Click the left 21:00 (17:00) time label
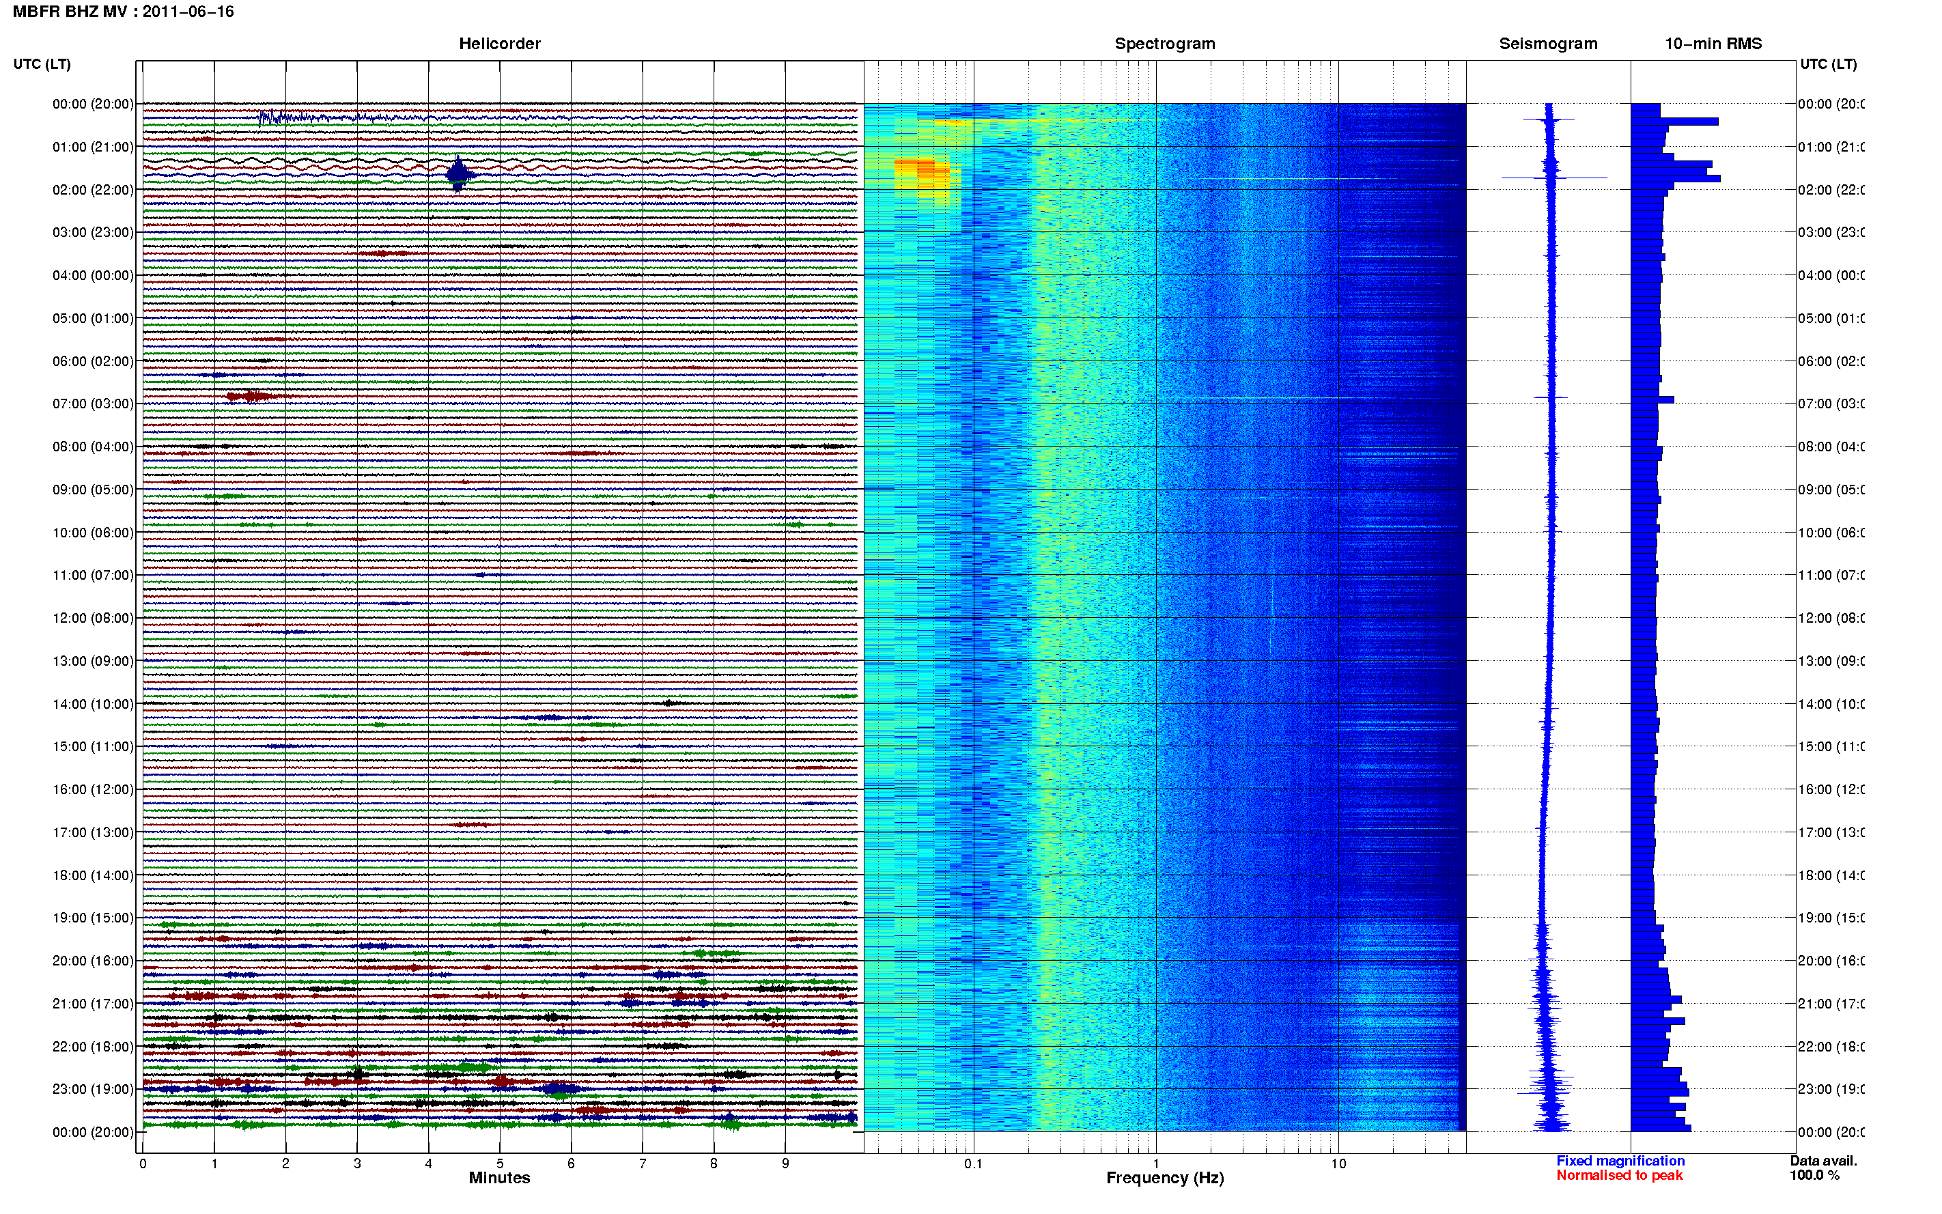 (93, 1004)
